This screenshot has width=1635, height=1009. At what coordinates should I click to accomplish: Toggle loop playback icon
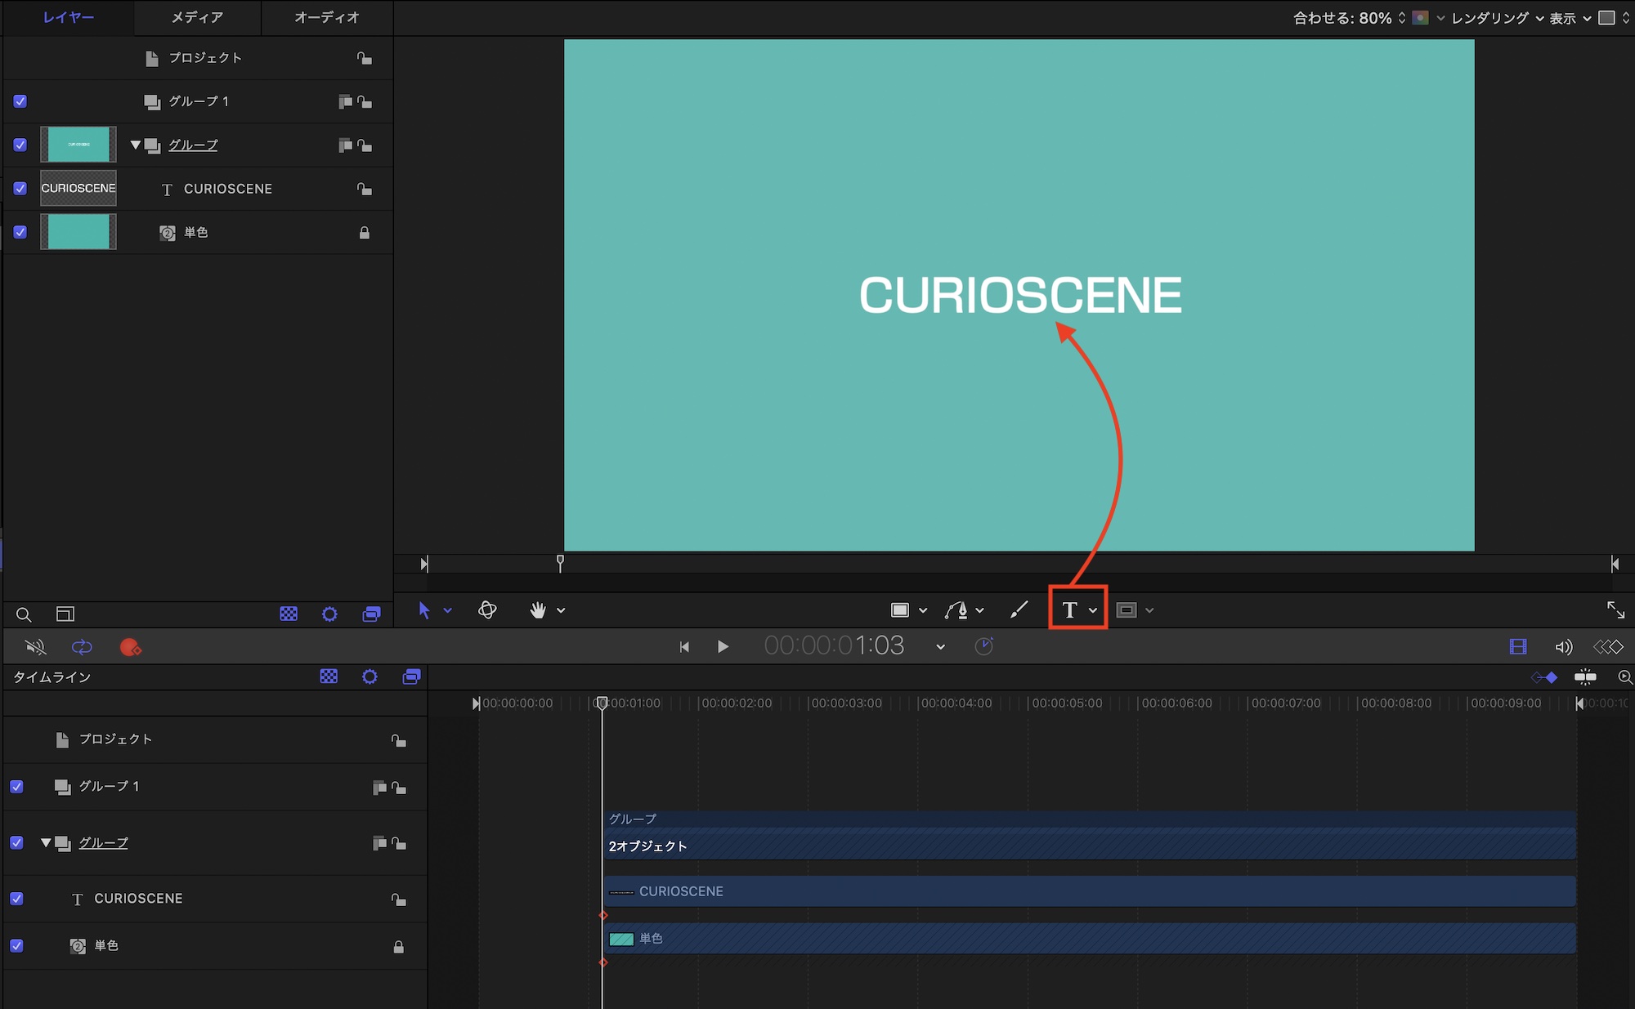tap(82, 647)
